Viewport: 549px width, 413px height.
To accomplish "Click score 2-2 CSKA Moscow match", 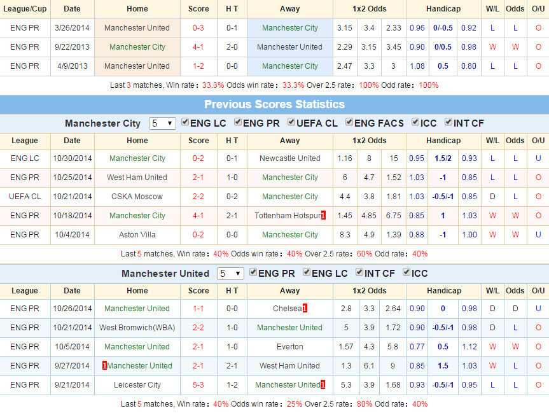I will click(x=198, y=197).
